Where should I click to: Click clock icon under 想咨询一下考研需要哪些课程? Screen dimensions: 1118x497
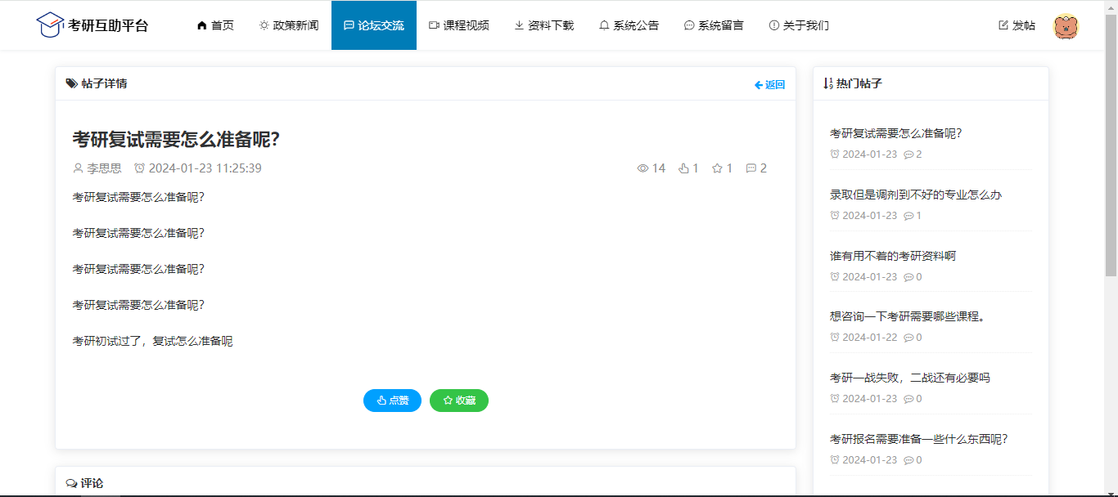[x=835, y=337]
